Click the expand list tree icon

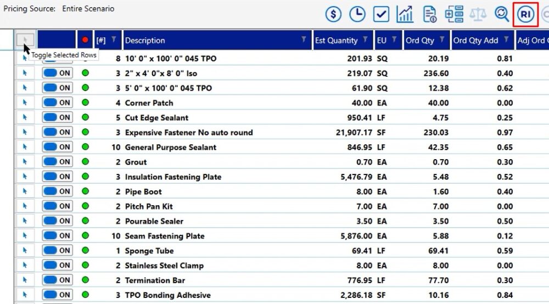pos(454,14)
